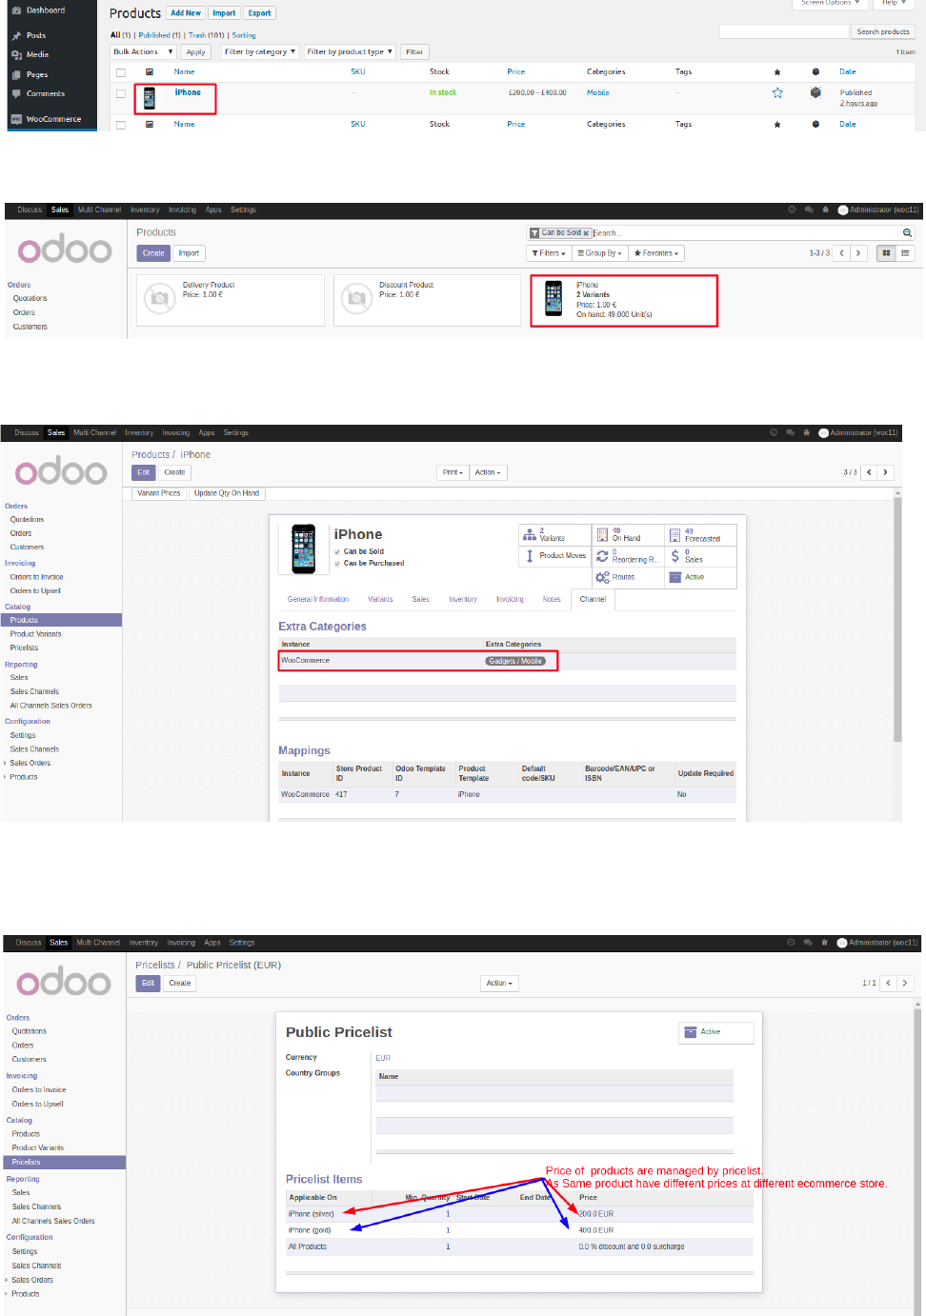This screenshot has width=926, height=1316.
Task: Open the Action dropdown on Public Pricelist page
Action: pyautogui.click(x=500, y=983)
